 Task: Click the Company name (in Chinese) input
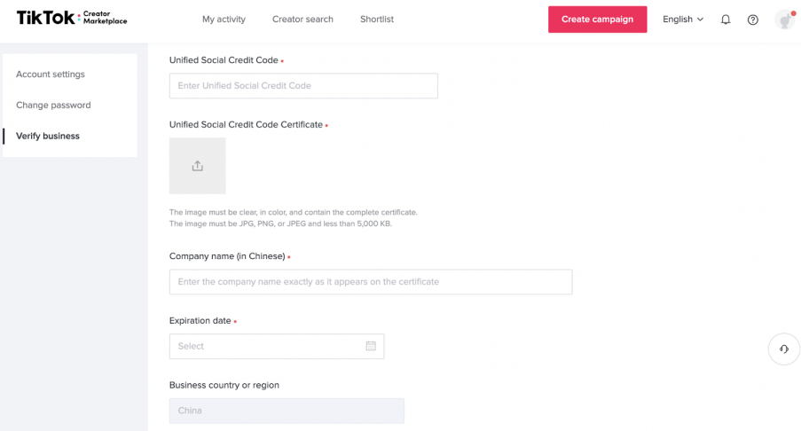click(371, 282)
